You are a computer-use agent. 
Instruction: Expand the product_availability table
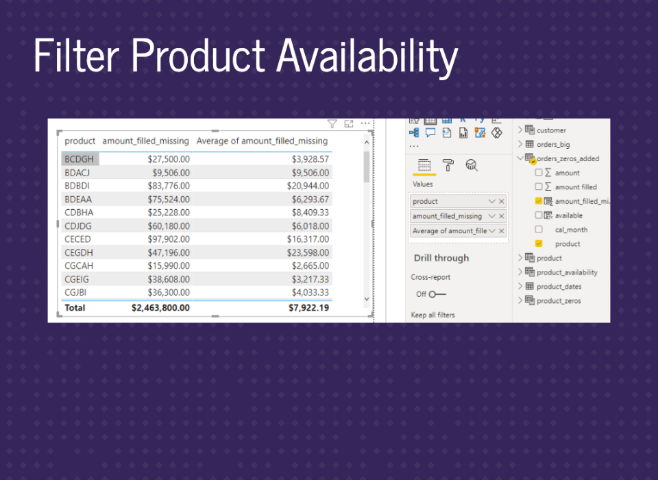[520, 272]
